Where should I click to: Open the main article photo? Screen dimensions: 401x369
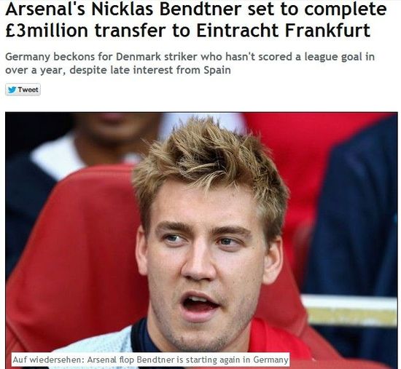pos(201,240)
